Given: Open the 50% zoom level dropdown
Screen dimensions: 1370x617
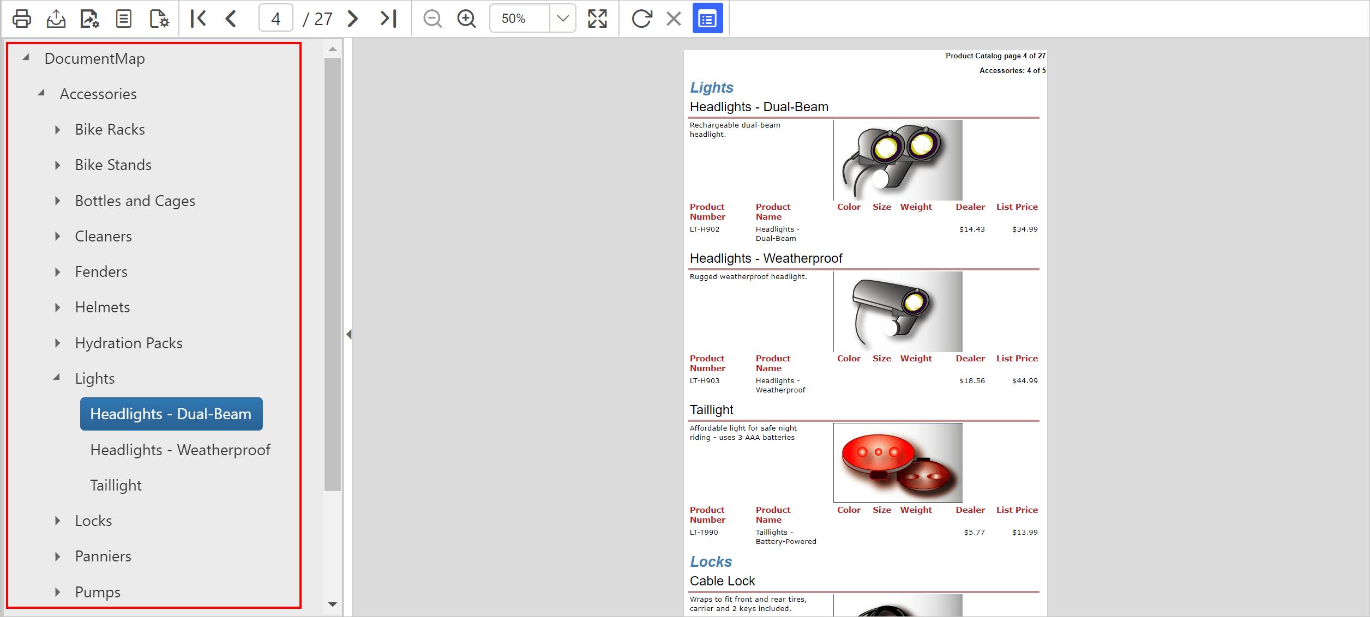Looking at the screenshot, I should (563, 19).
